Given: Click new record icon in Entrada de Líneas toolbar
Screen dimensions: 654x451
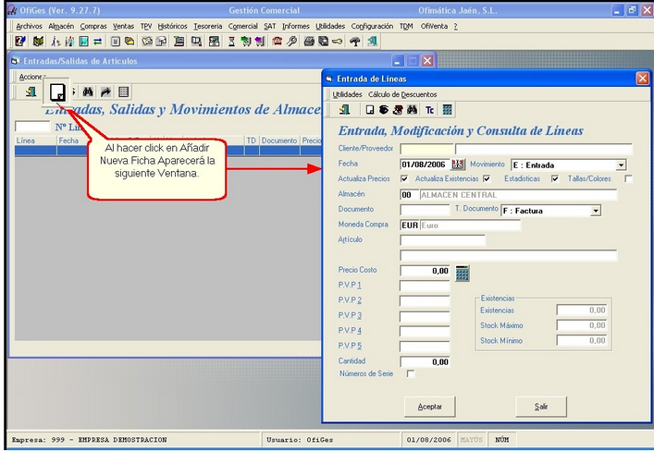Looking at the screenshot, I should pyautogui.click(x=369, y=110).
